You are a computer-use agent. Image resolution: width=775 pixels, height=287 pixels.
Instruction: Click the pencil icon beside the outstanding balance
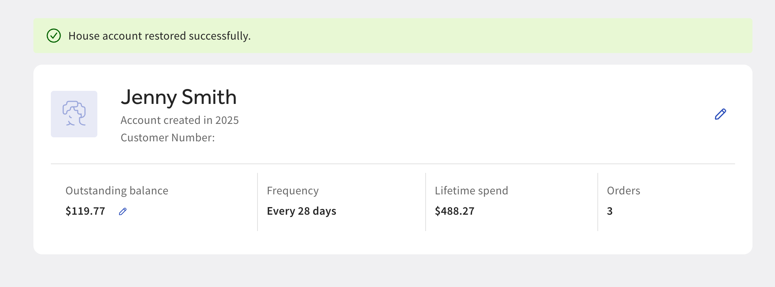click(x=122, y=211)
